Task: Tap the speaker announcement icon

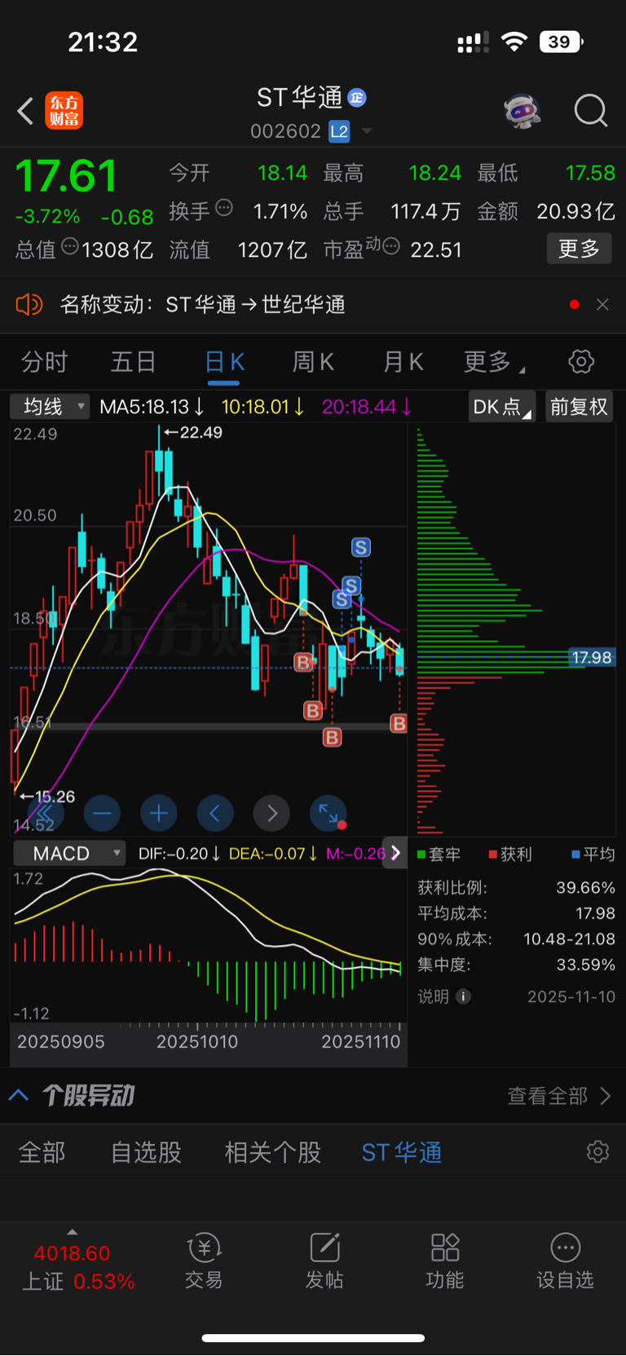Action: (x=29, y=305)
